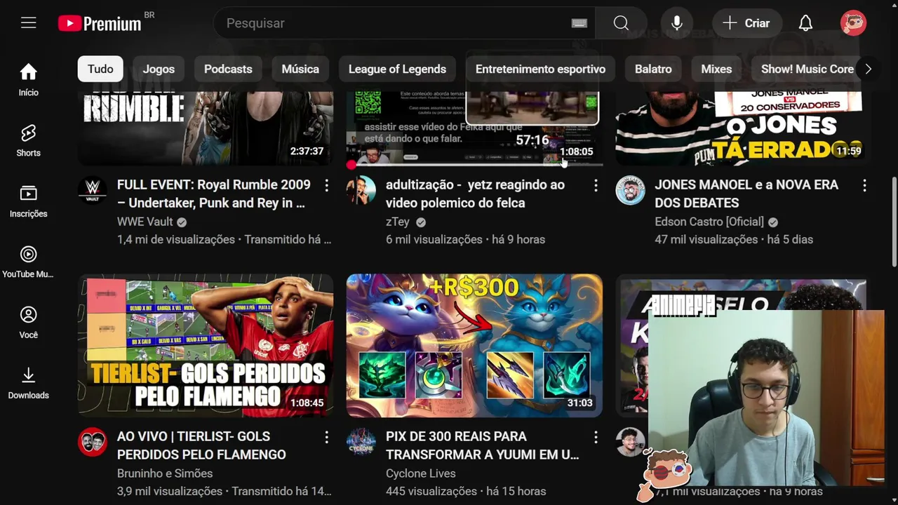Start voice search with the microphone
Screen dimensions: 898x505
676,23
